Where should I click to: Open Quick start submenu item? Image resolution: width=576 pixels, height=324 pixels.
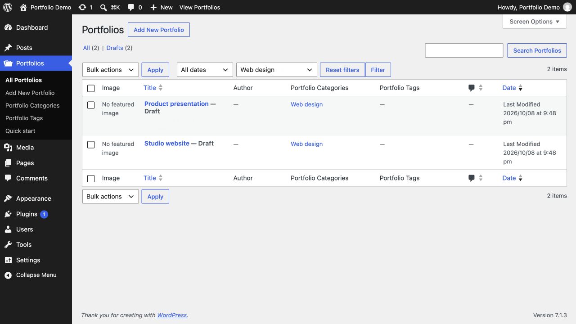point(20,131)
